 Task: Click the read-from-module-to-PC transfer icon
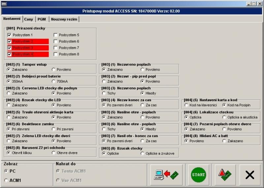point(166,174)
